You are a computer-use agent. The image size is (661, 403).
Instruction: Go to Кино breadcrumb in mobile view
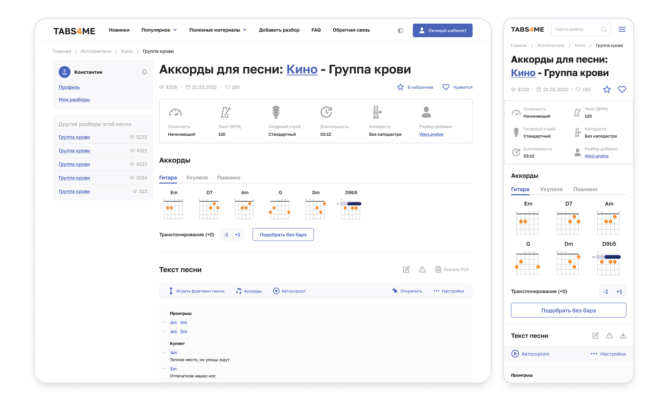580,45
